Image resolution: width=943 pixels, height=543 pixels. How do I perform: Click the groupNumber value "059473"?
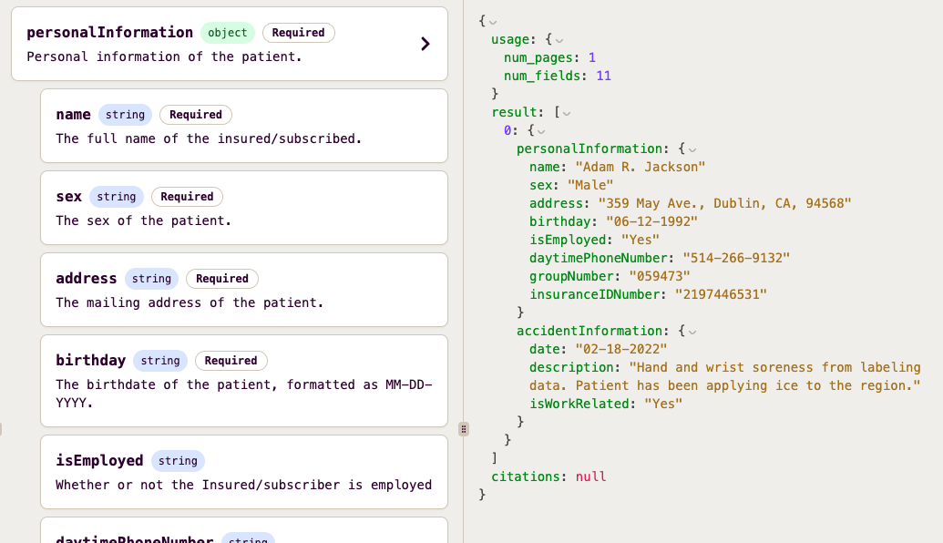point(659,276)
